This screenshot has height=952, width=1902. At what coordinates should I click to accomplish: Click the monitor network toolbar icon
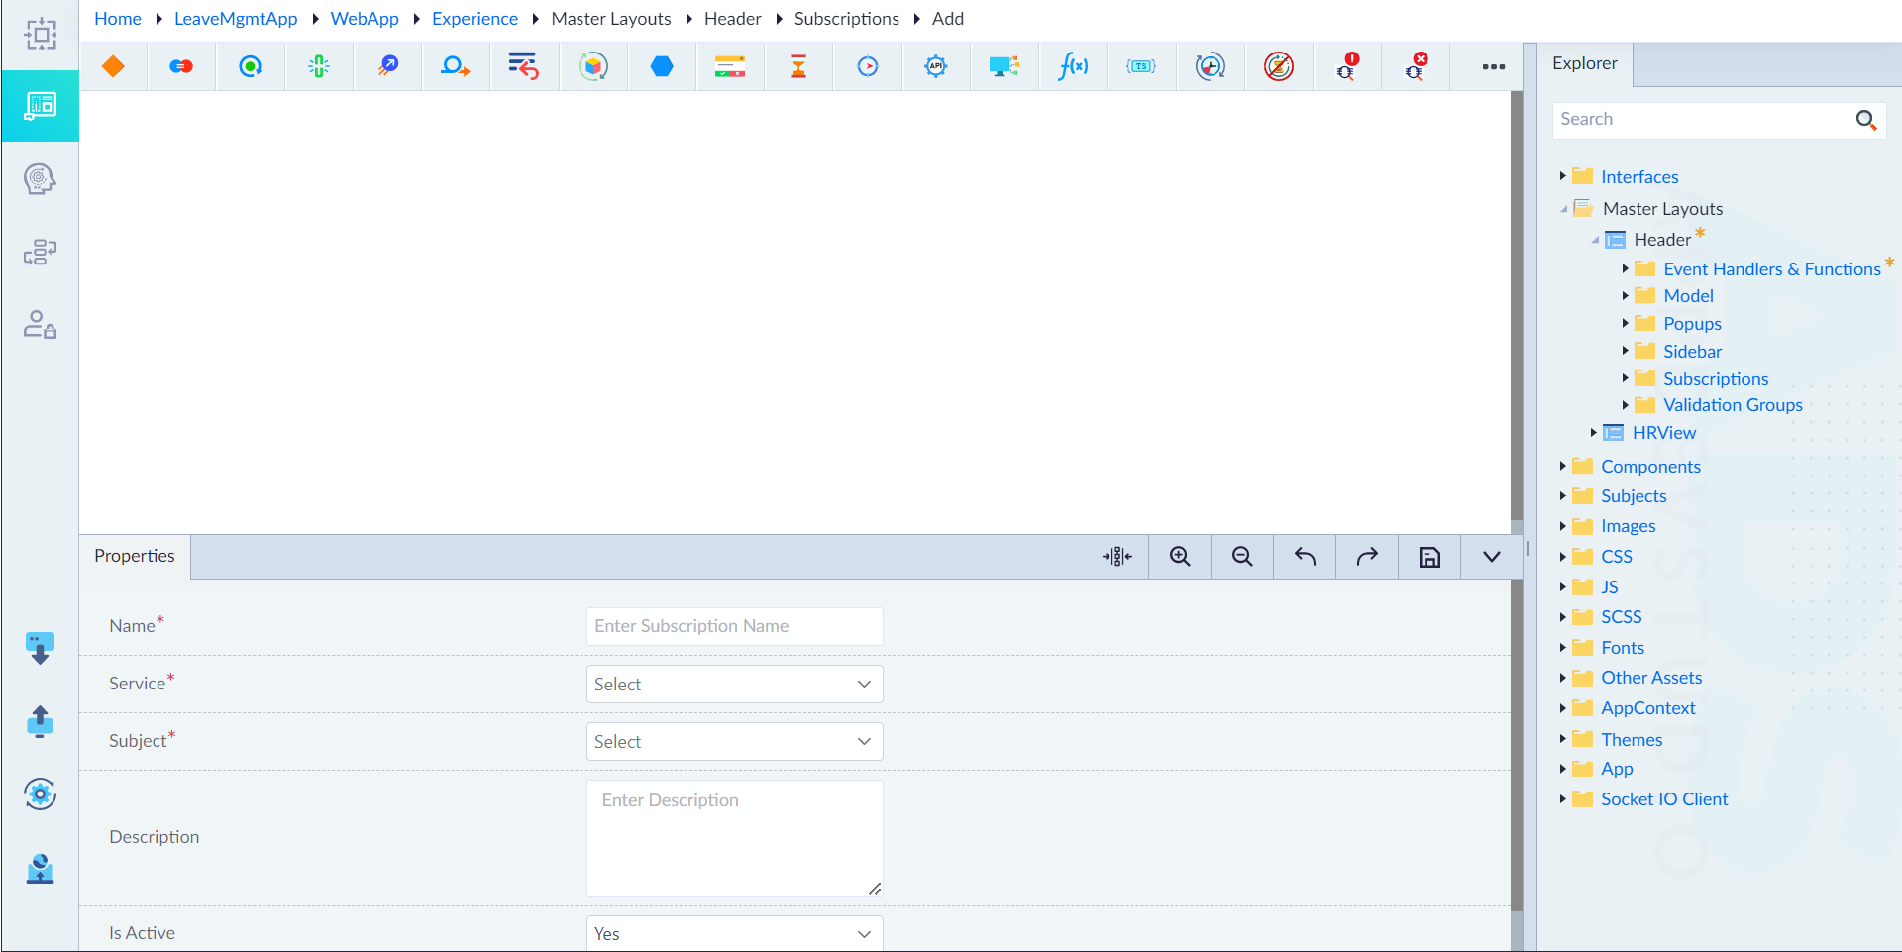click(x=1004, y=66)
